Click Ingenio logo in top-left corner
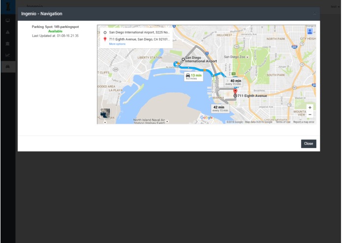This screenshot has width=342, height=243. [8, 6]
